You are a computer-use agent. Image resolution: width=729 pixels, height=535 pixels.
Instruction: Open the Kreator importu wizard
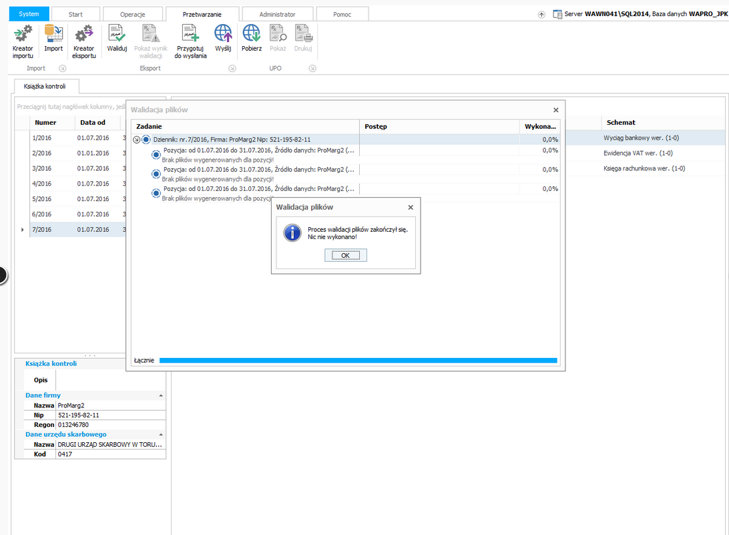pos(23,42)
